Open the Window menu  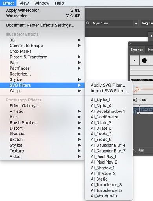(42, 3)
